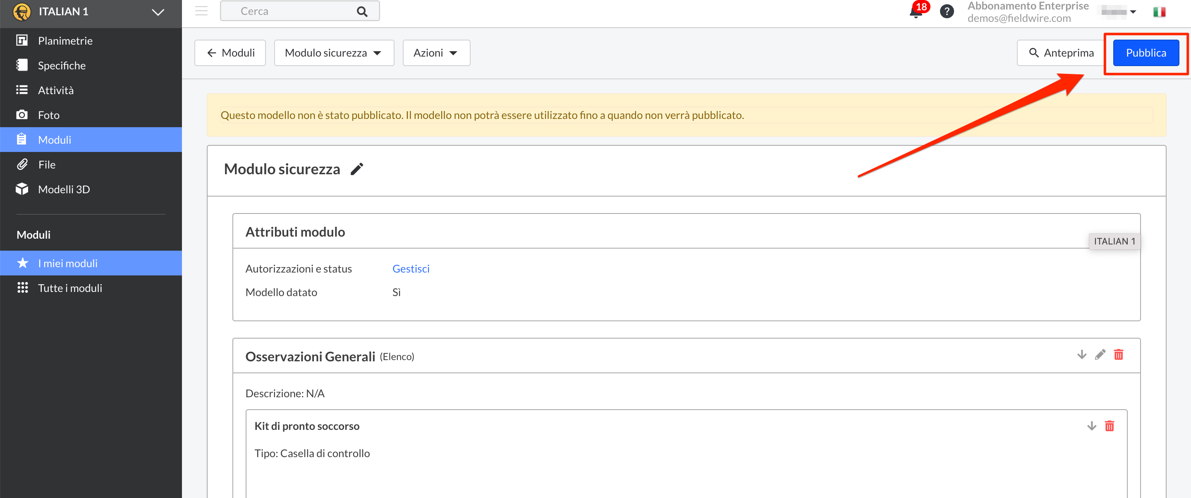Delete Kit di pronto soccorso item
Image resolution: width=1191 pixels, height=498 pixels.
click(1110, 426)
